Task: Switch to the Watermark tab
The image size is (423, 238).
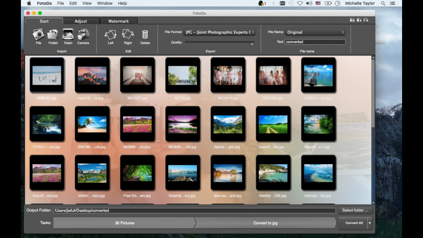Action: pyautogui.click(x=119, y=21)
